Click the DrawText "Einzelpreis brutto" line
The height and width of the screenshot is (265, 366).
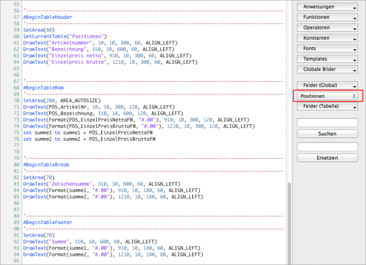110,62
